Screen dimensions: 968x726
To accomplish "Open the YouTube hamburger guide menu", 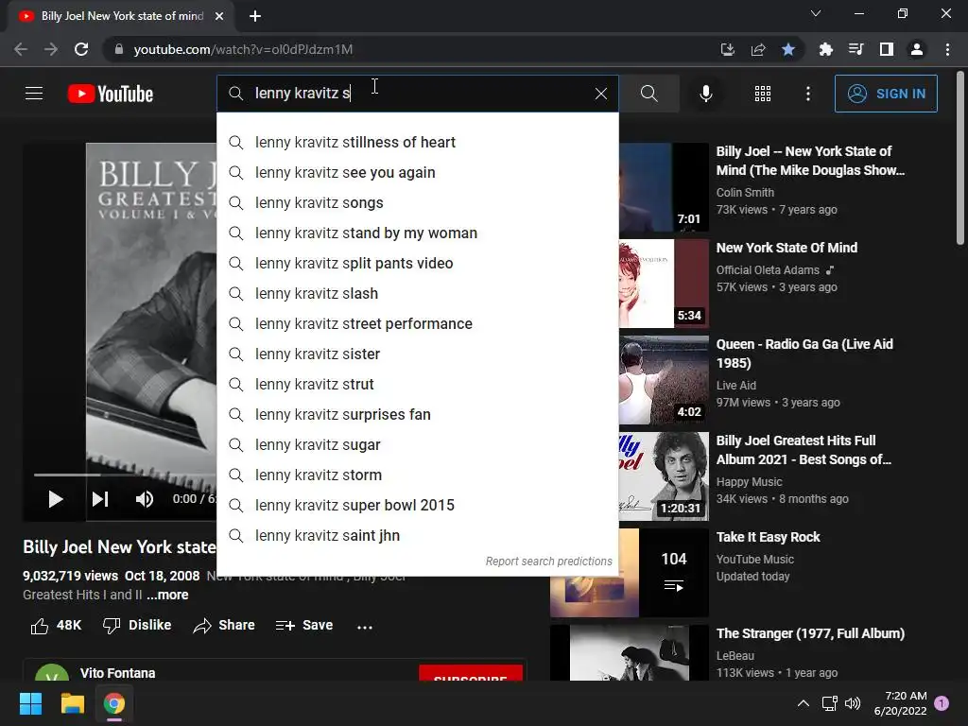I will coord(34,94).
